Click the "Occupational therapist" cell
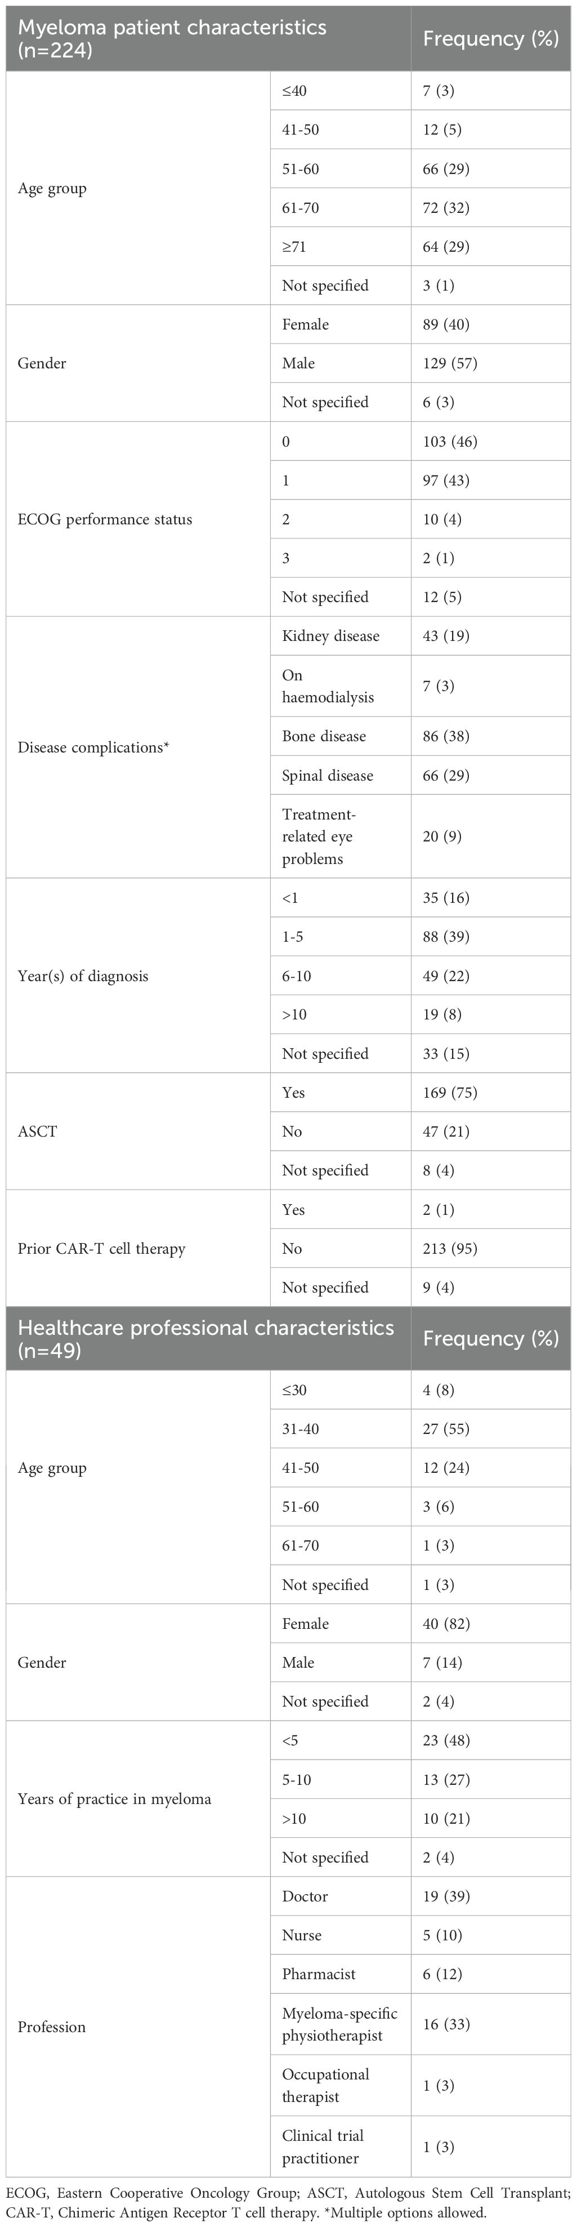This screenshot has height=2227, width=577. [325, 2085]
